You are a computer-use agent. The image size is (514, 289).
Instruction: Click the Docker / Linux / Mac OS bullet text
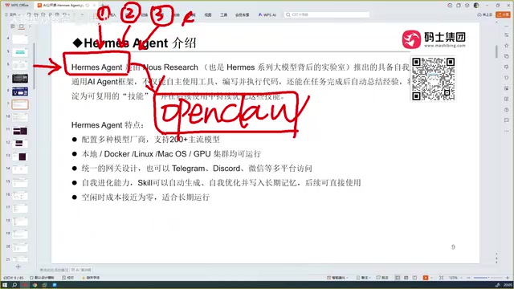click(171, 154)
